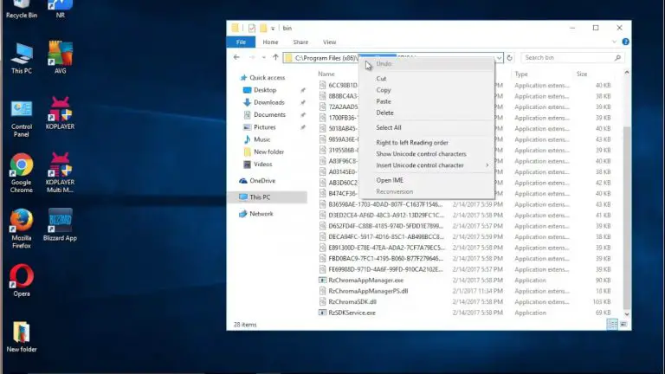This screenshot has width=665, height=374.
Task: Expand the ribbon with the chevron
Action: coord(614,42)
